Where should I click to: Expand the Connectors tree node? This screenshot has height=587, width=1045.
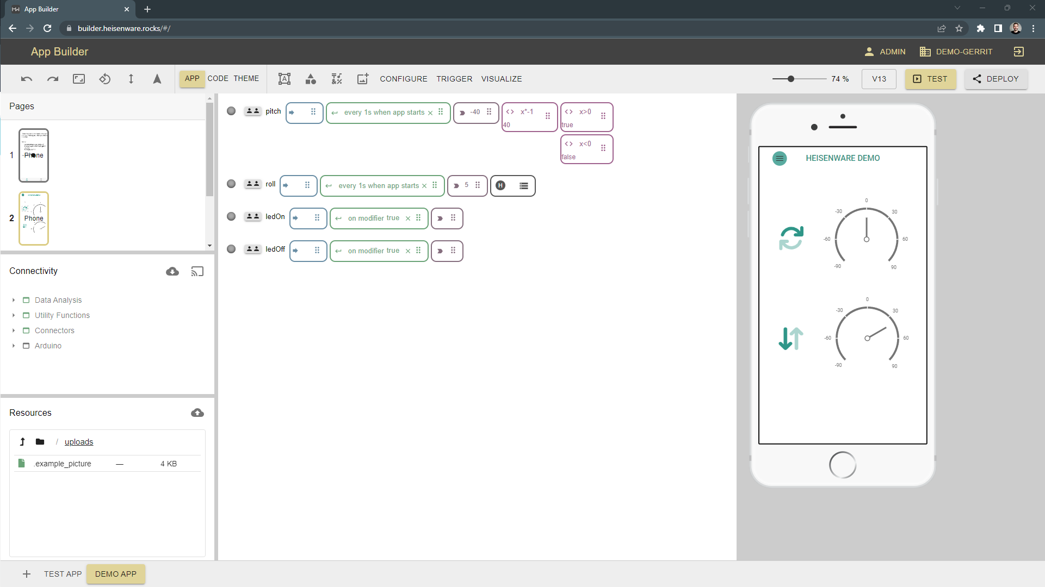click(x=14, y=330)
